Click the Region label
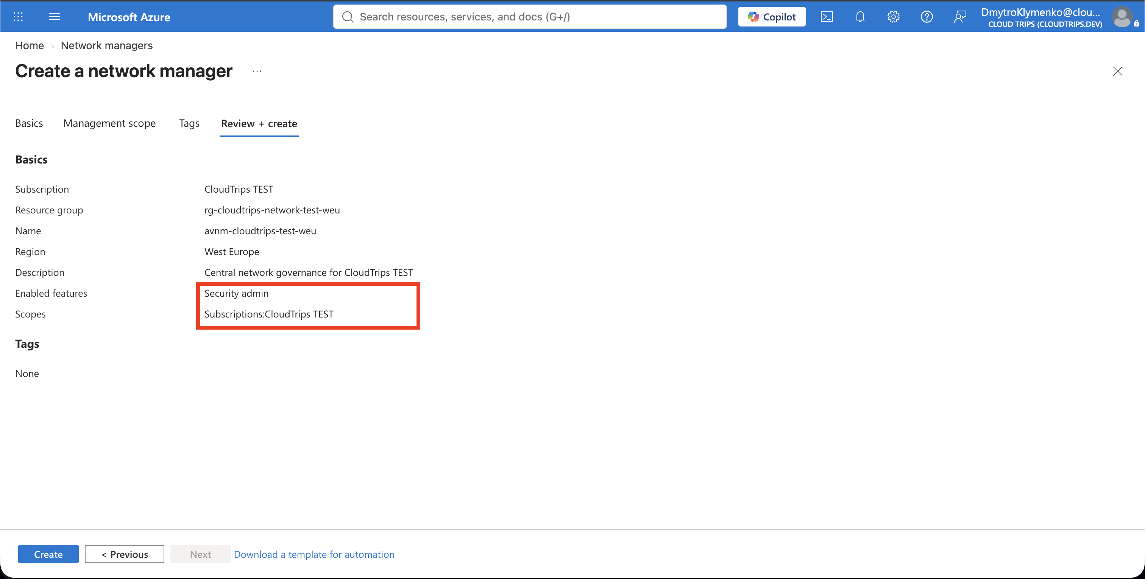Image resolution: width=1145 pixels, height=579 pixels. [30, 252]
